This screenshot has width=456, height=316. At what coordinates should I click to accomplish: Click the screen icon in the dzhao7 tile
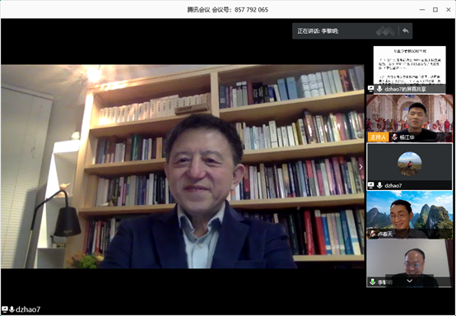(x=370, y=185)
